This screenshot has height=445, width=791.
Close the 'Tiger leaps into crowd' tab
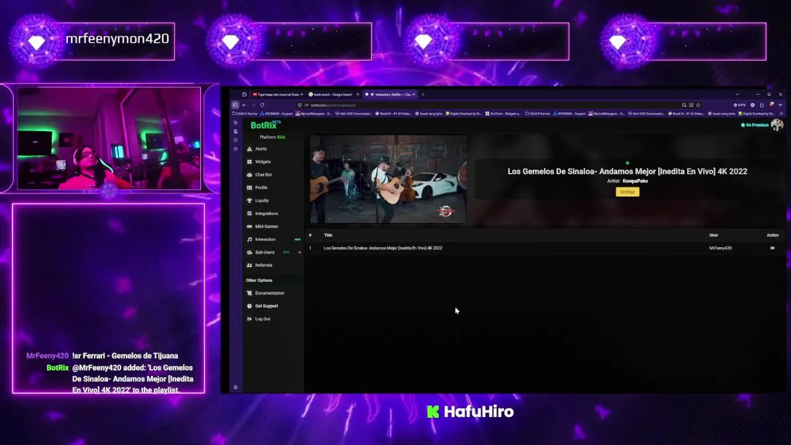click(302, 95)
